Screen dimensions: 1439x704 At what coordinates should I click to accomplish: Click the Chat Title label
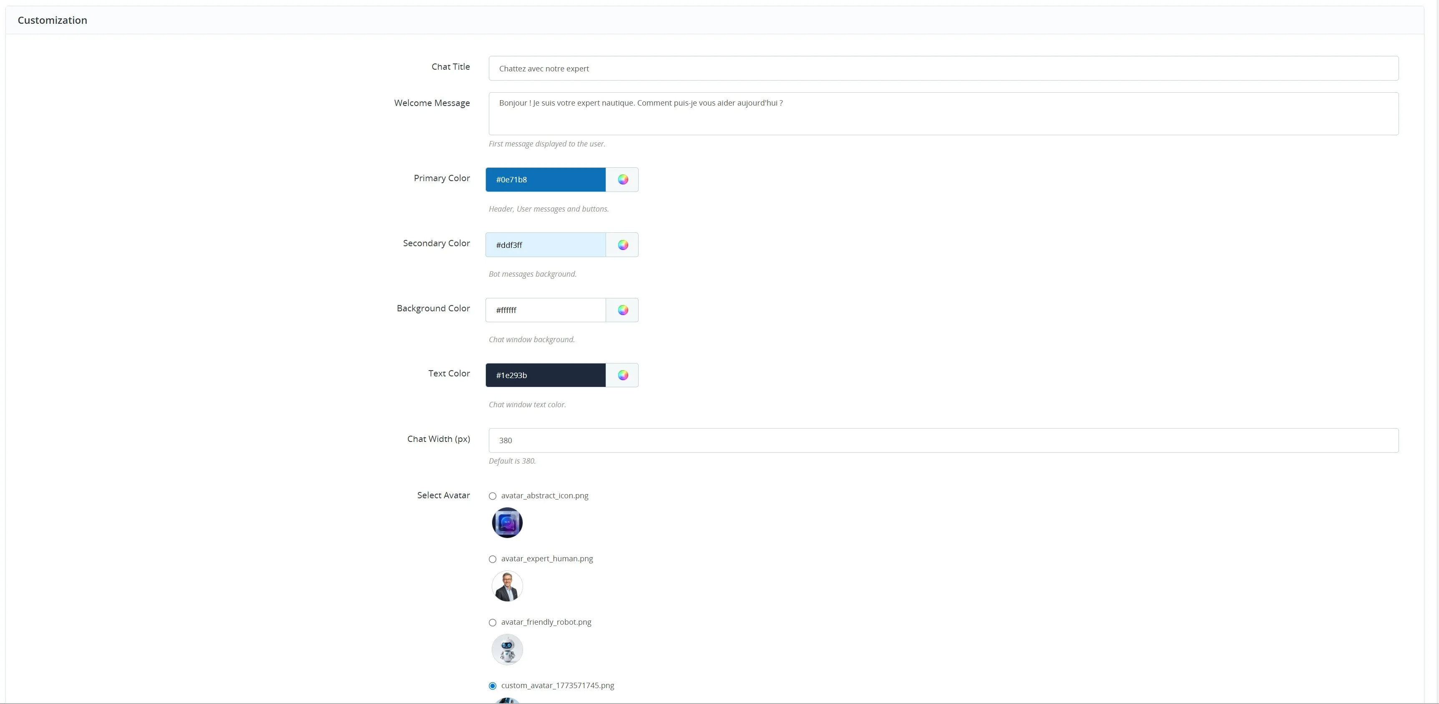click(x=451, y=66)
